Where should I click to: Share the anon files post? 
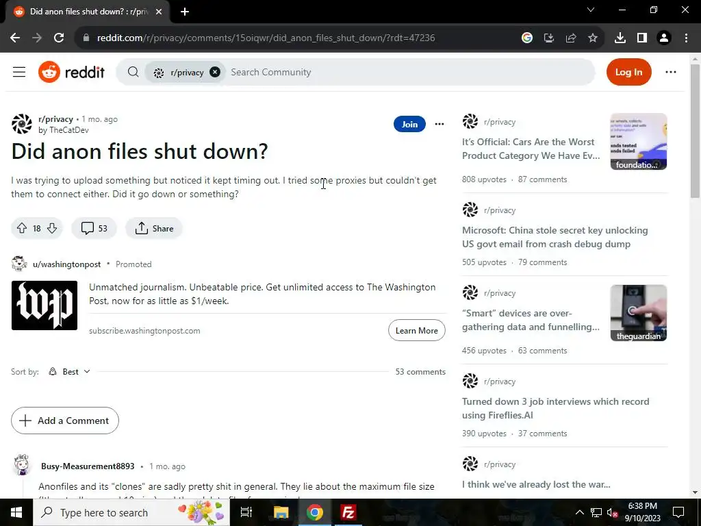[x=154, y=229]
